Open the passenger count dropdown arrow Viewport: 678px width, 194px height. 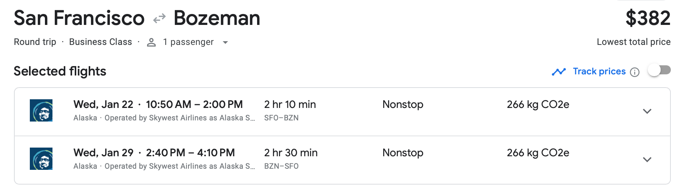225,42
